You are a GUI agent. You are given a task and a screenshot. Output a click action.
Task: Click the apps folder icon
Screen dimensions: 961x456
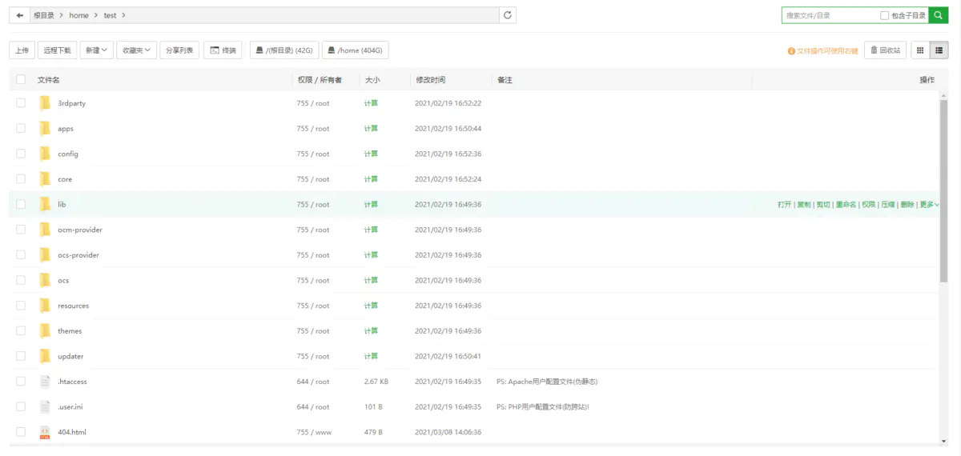coord(45,129)
